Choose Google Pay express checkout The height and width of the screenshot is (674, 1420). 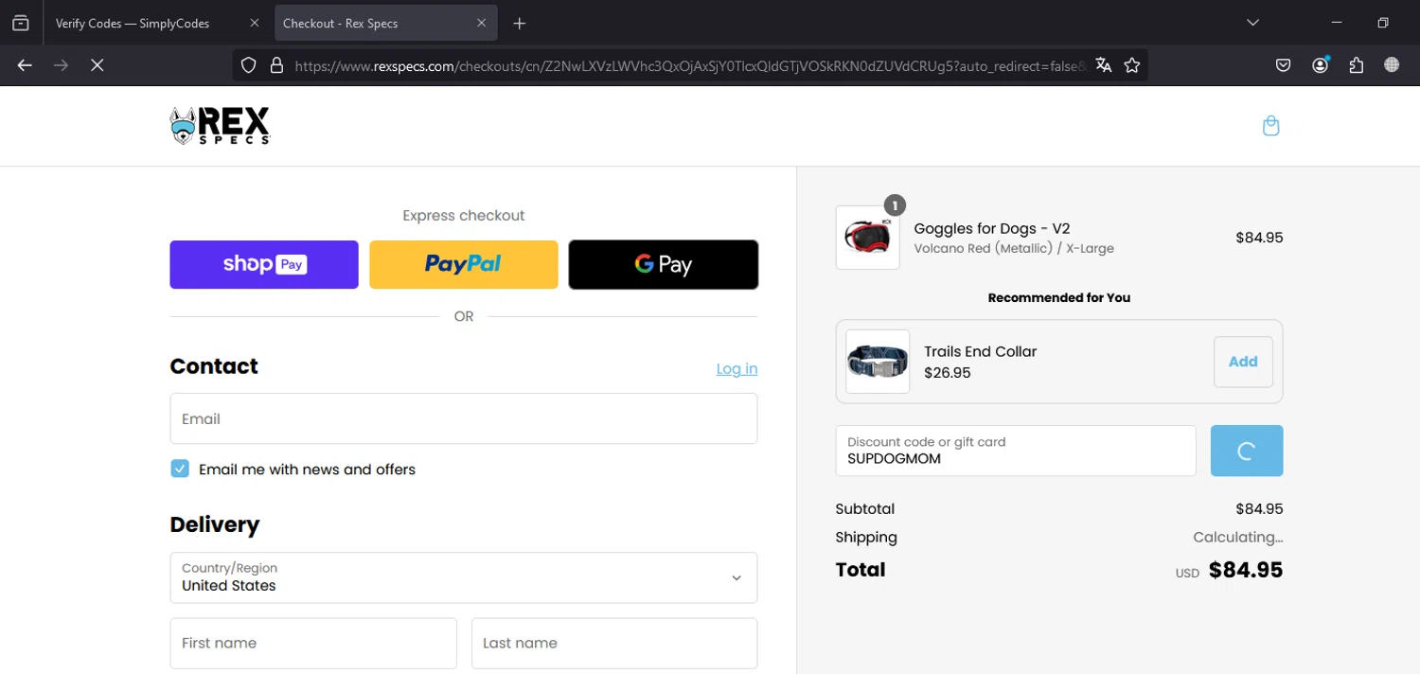coord(664,264)
